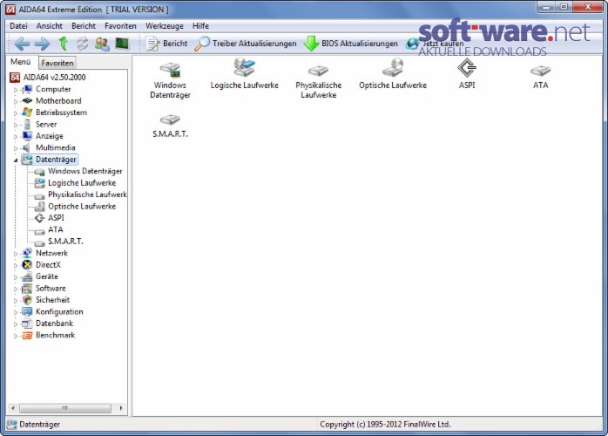The width and height of the screenshot is (608, 436).
Task: Click the Sicherheit shield icon in tree
Action: (x=27, y=300)
